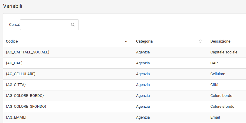Click the Capitale sociale description cell

(224, 52)
